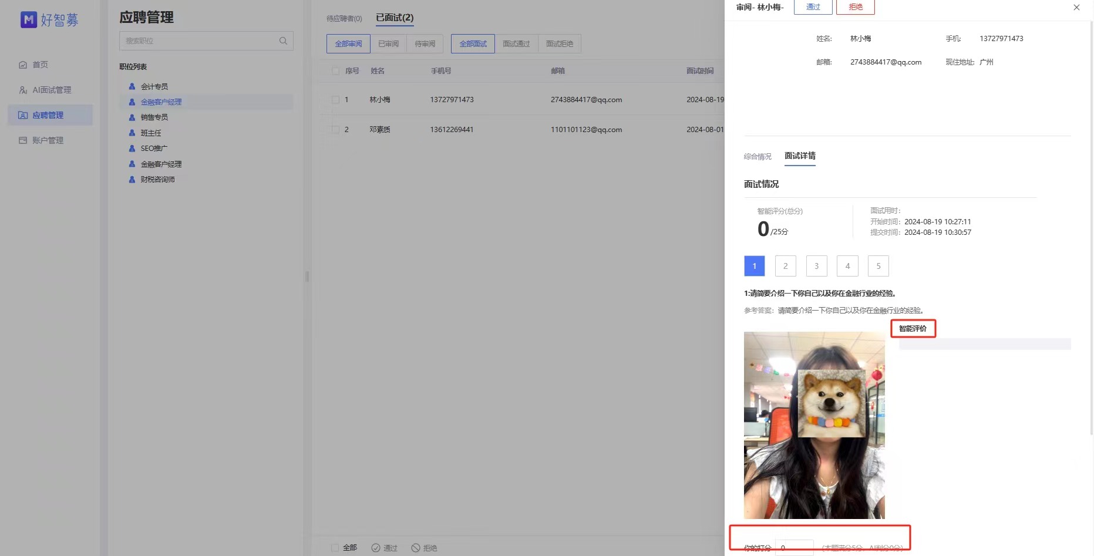
Task: Filter by 待审阅
Action: (x=425, y=44)
